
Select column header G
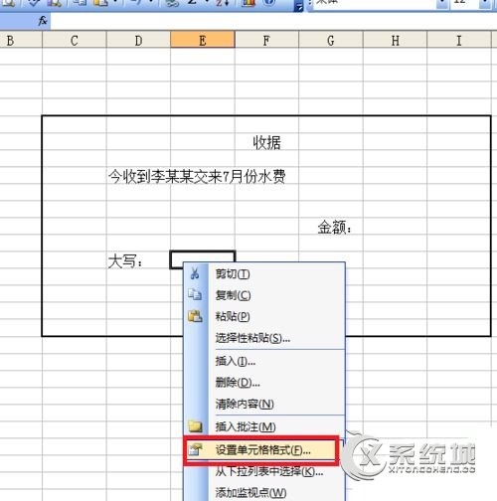pos(331,41)
